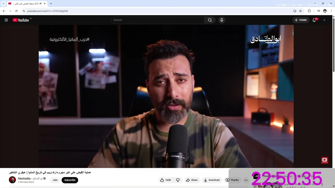Open the YouTube account avatar menu
Viewport: 335px width, 188px height.
[325, 20]
